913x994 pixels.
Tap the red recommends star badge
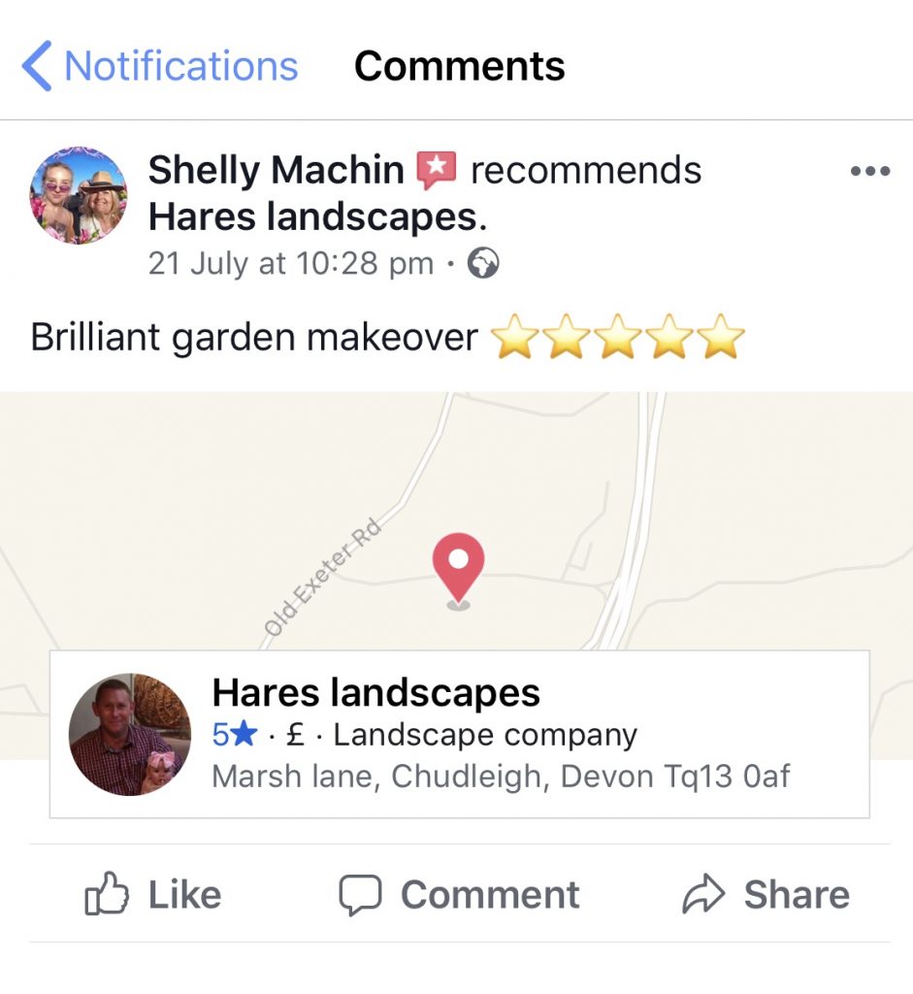[x=436, y=170]
